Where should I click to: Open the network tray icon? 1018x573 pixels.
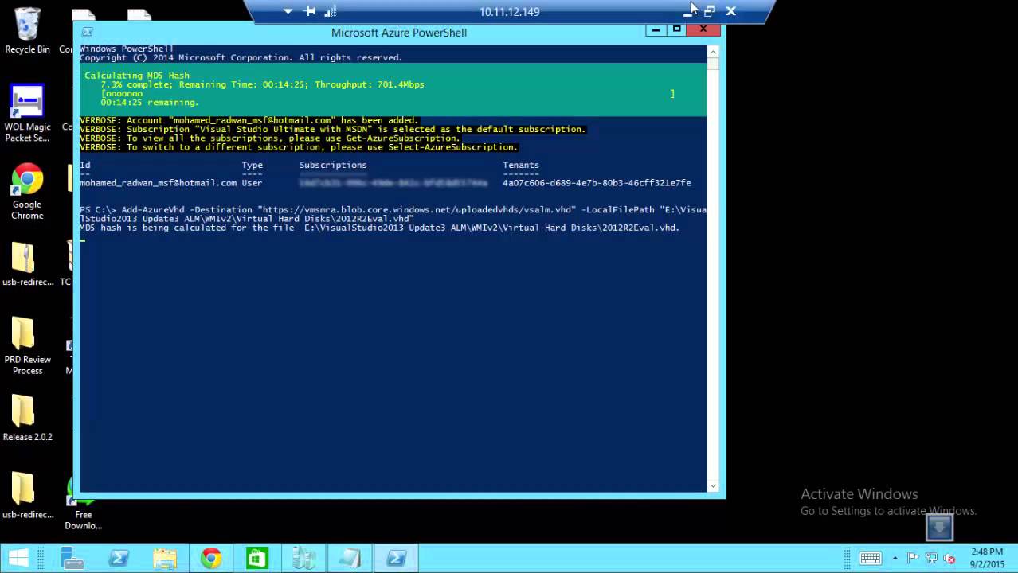click(931, 559)
